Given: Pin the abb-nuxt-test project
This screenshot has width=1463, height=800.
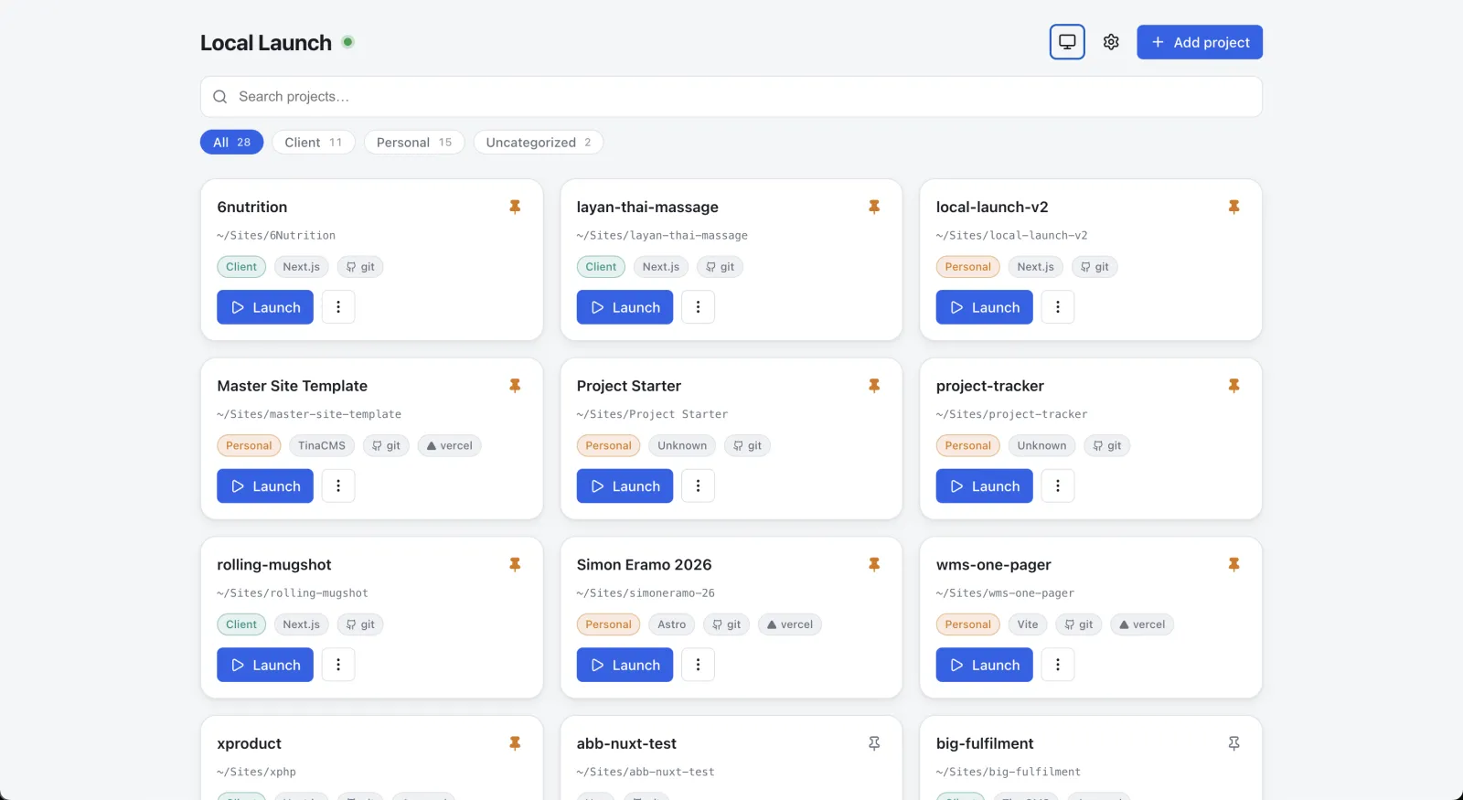Looking at the screenshot, I should 874,743.
